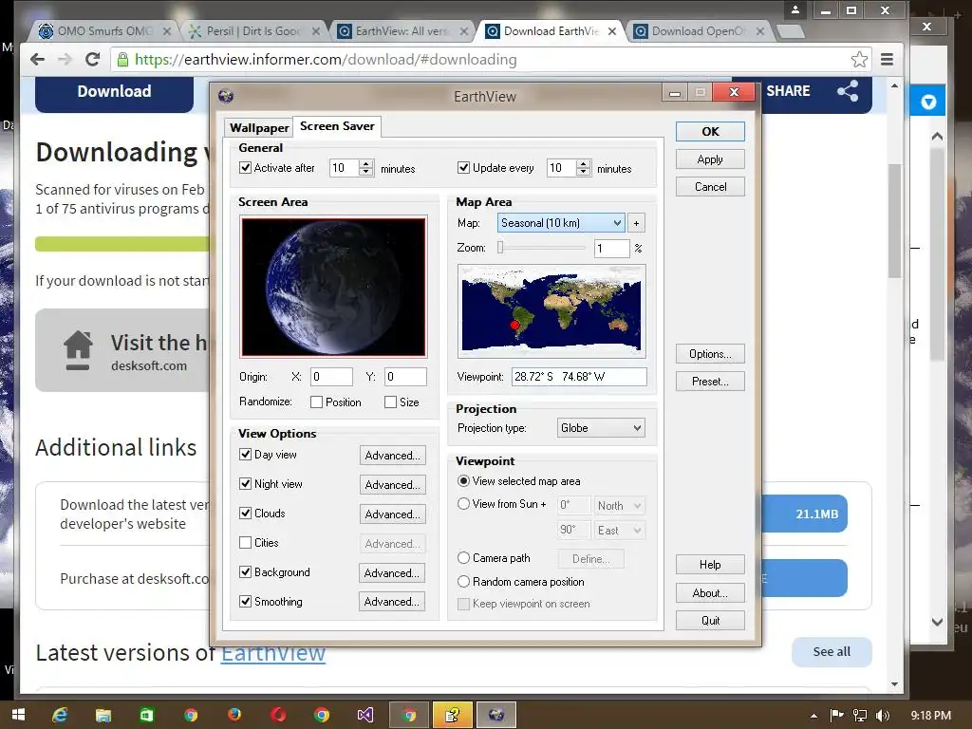Screen dimensions: 972x729
Task: Select Random camera position radio button
Action: (x=463, y=582)
